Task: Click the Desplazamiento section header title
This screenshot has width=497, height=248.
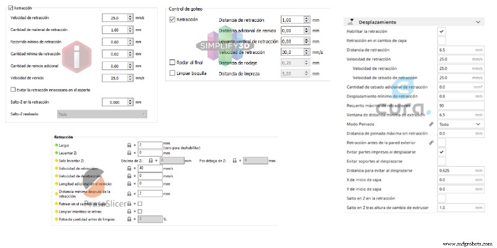Action: coord(377,22)
